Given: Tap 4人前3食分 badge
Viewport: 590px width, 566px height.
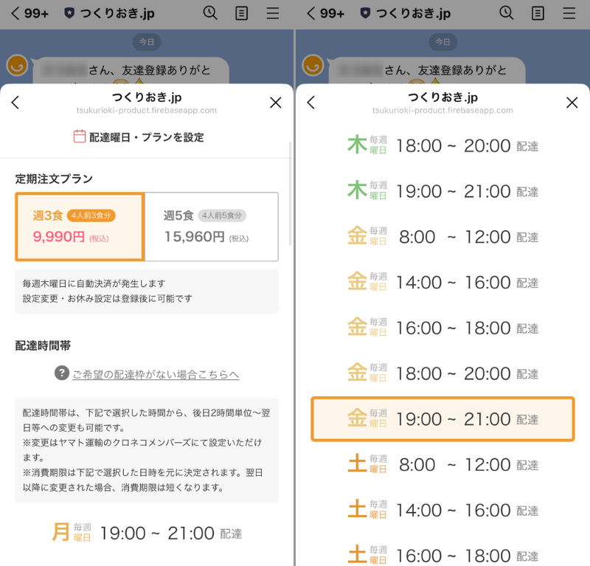Looking at the screenshot, I should (x=91, y=215).
